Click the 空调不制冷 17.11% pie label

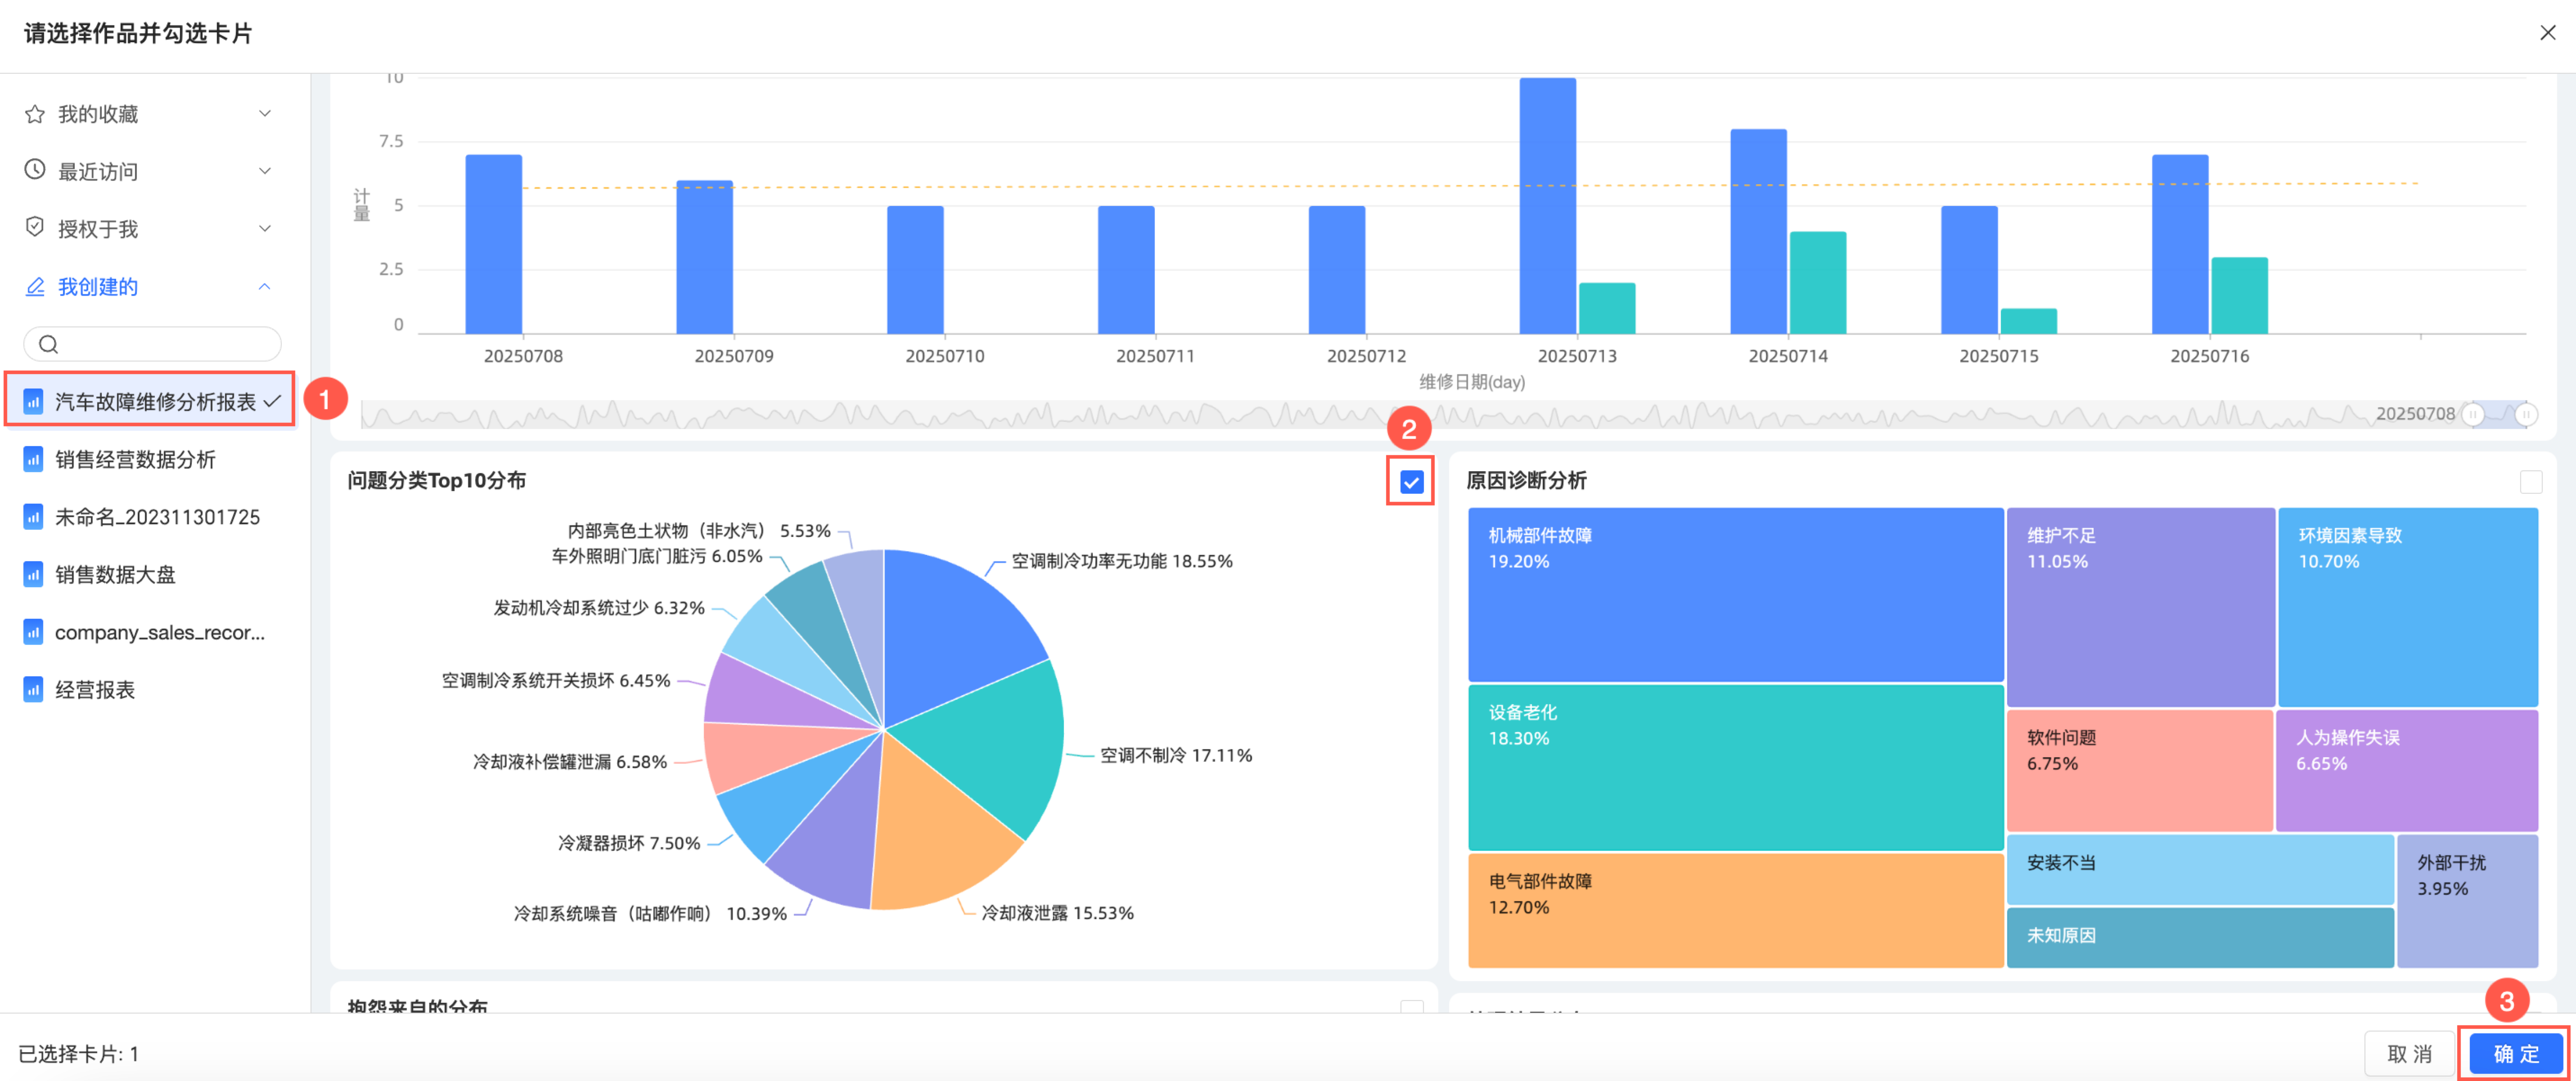[1176, 755]
